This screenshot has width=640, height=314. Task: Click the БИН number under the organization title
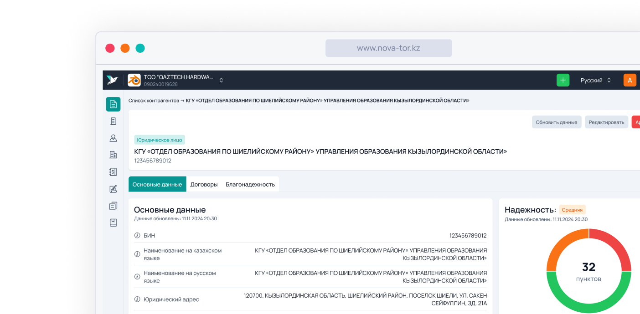coord(153,161)
